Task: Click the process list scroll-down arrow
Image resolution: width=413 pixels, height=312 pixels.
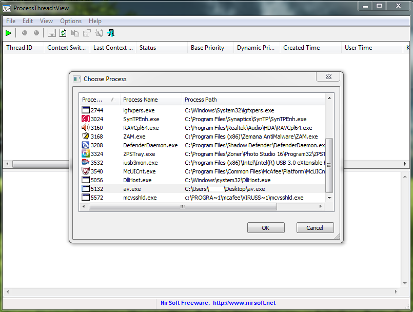Action: pos(329,198)
